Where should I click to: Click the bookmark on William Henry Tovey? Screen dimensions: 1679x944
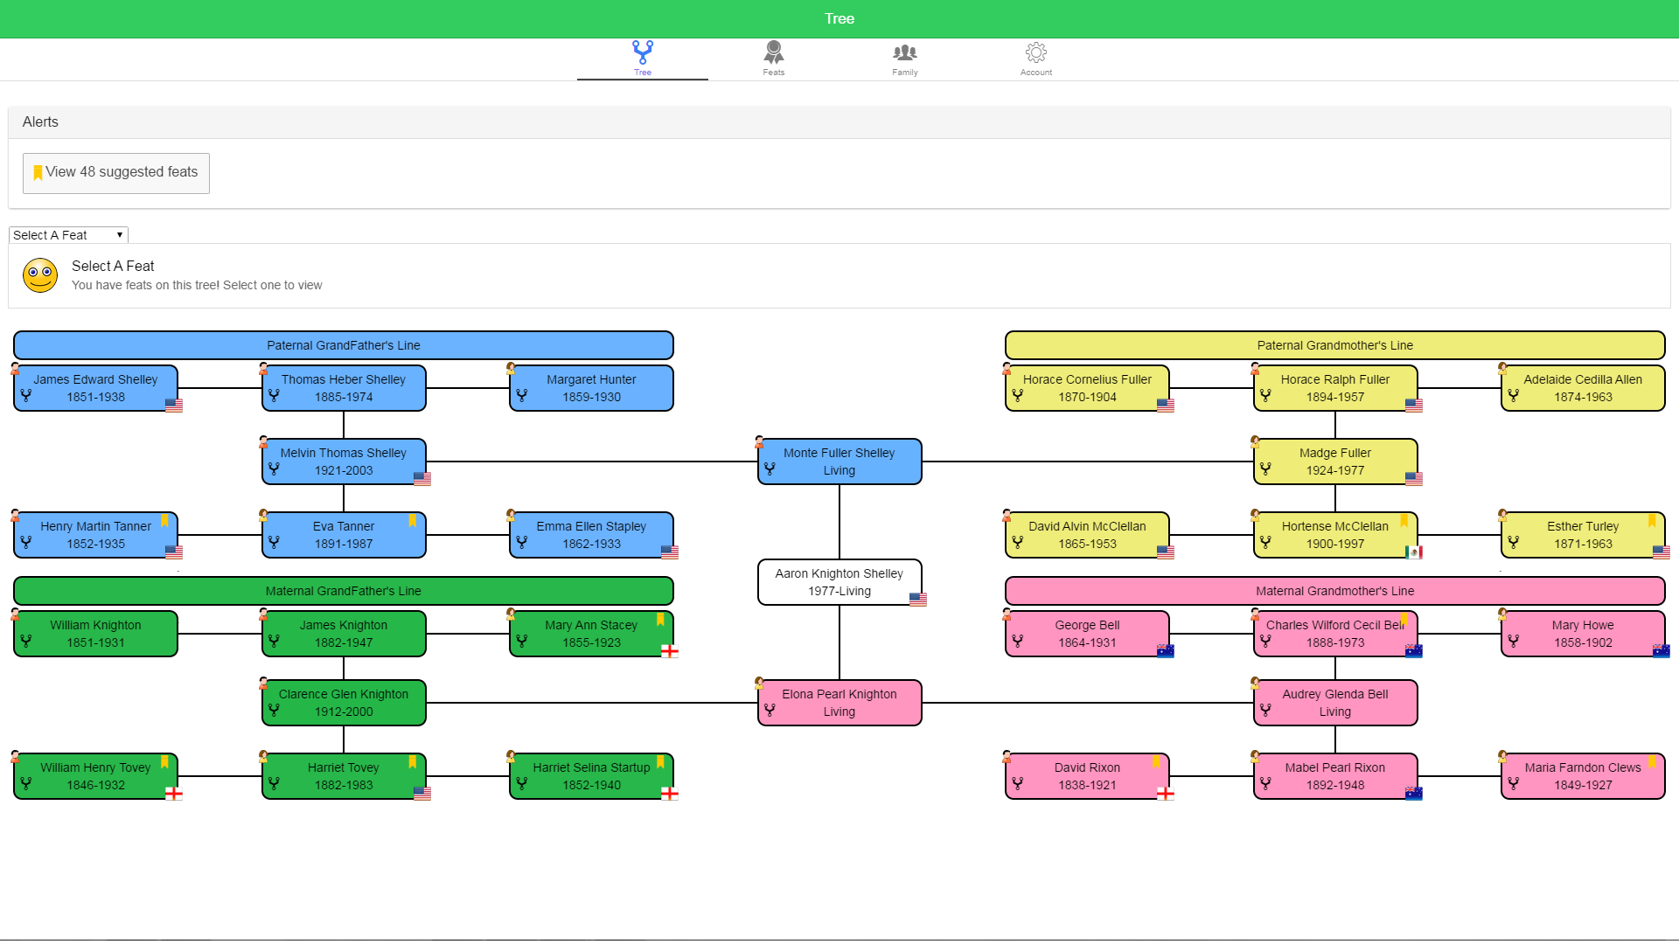point(164,762)
